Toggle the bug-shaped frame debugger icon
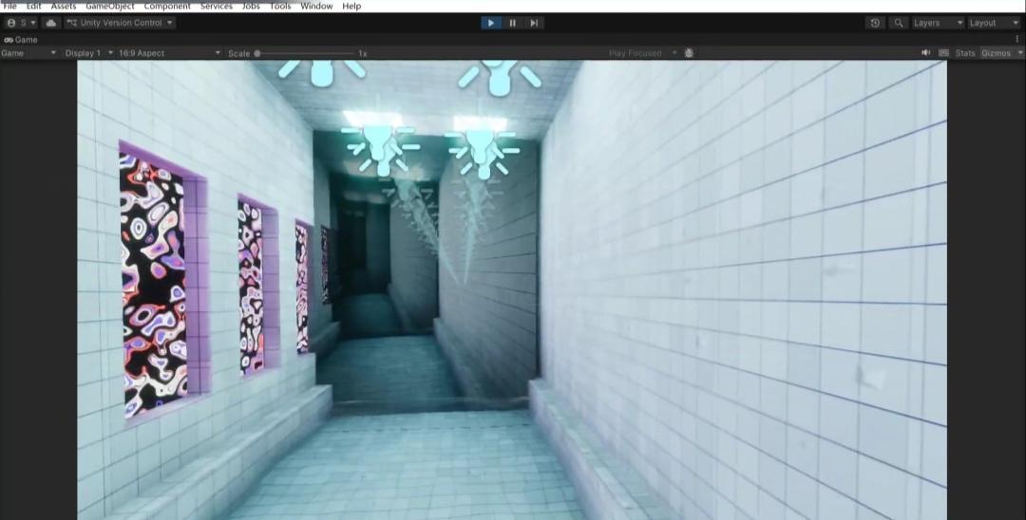The height and width of the screenshot is (520, 1026). pos(689,53)
